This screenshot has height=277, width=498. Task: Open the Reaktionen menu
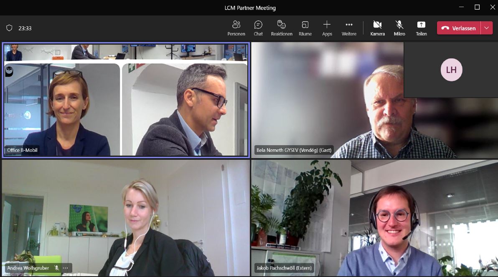tap(282, 28)
